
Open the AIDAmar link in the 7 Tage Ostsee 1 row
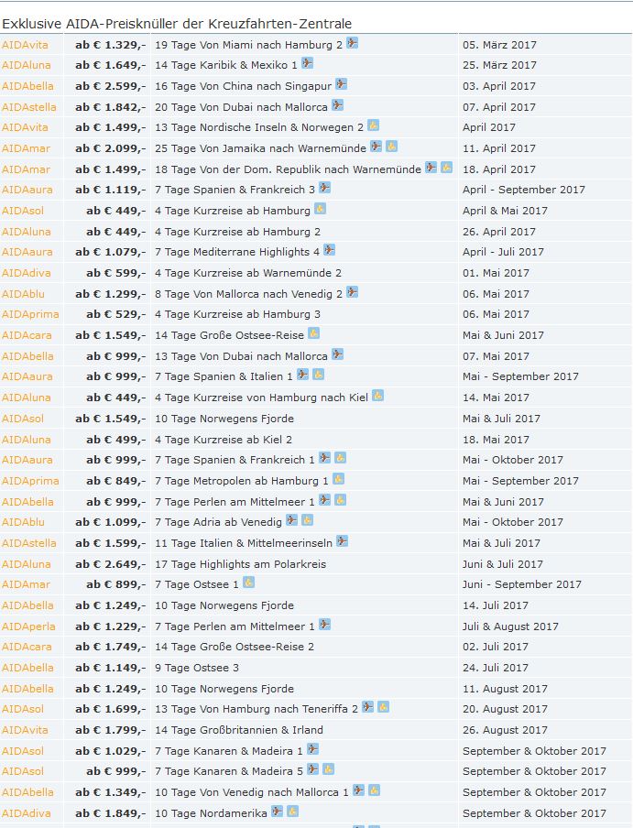(26, 584)
